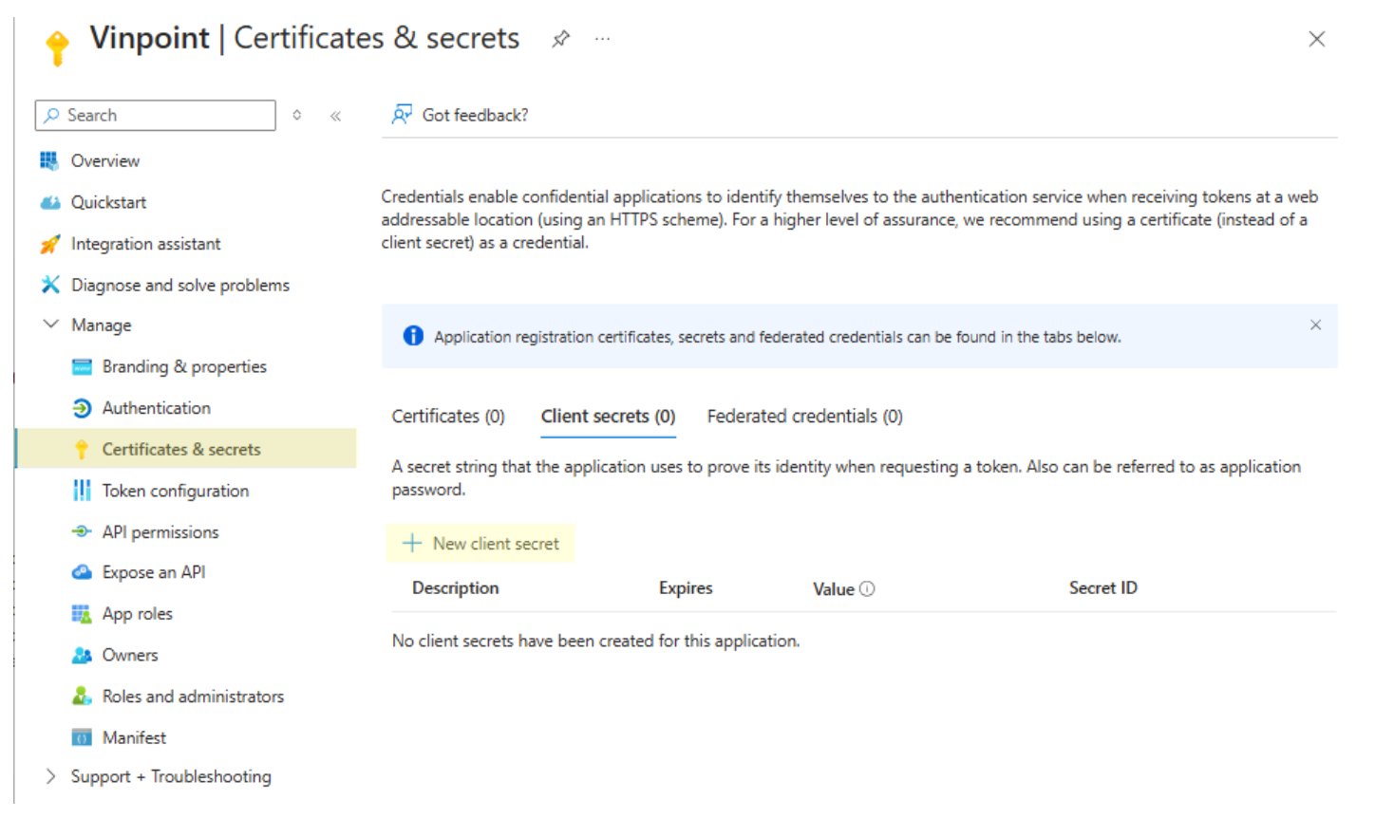Open the Got feedback? link
Screen dimensions: 1375x818
click(x=475, y=115)
